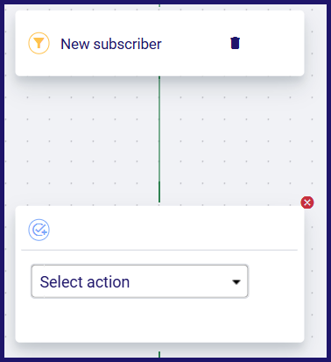Click the Select action placeholder text
The height and width of the screenshot is (362, 331).
85,282
